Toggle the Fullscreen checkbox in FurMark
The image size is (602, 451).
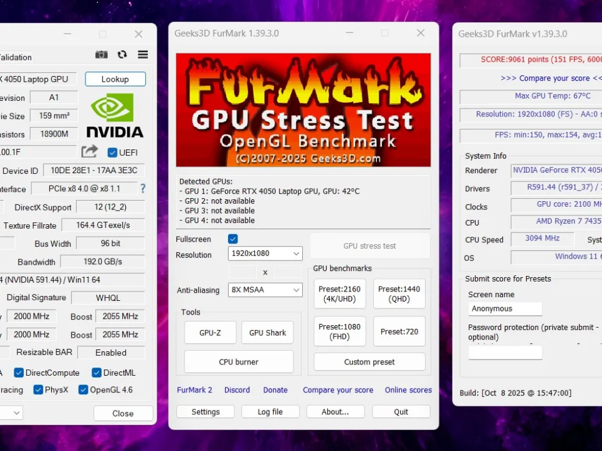coord(233,239)
